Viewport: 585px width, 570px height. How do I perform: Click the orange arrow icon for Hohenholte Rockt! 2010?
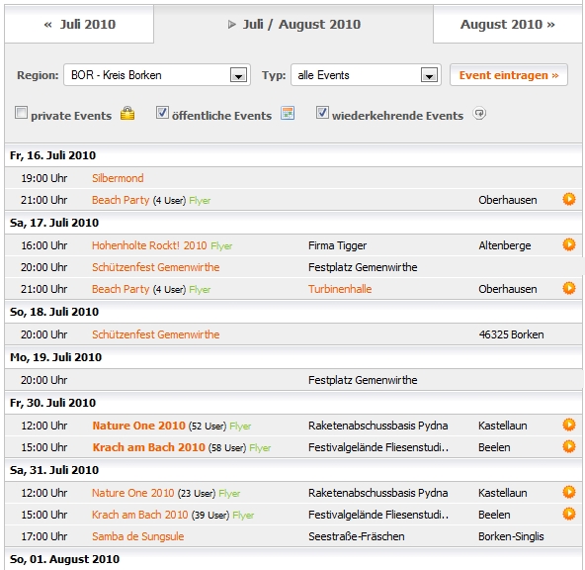point(569,244)
